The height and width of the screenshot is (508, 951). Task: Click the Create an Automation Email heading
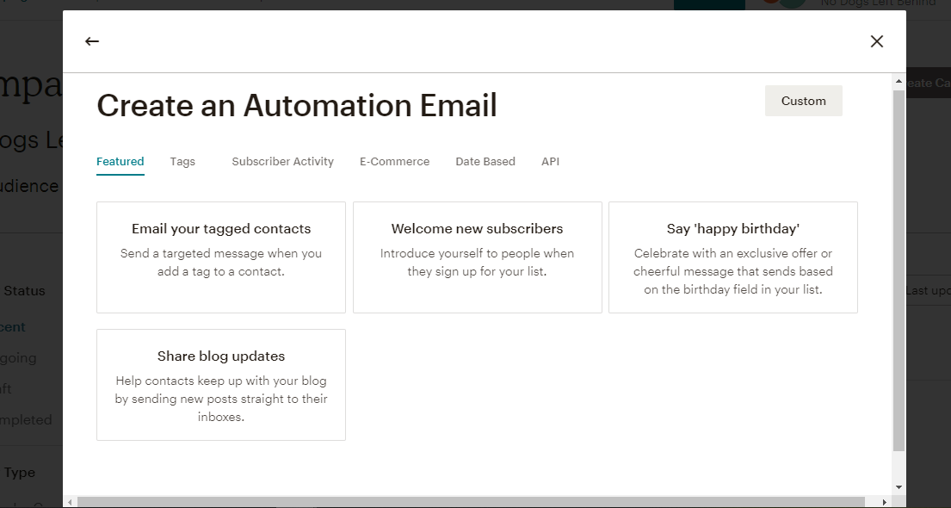(297, 106)
